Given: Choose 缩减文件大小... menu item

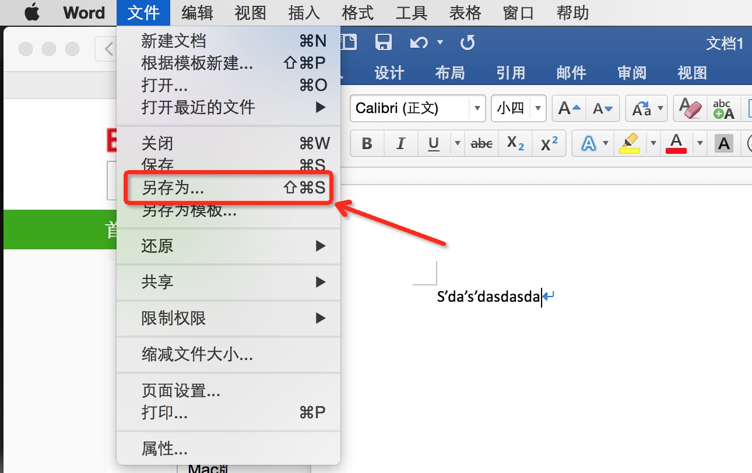Looking at the screenshot, I should pos(229,354).
